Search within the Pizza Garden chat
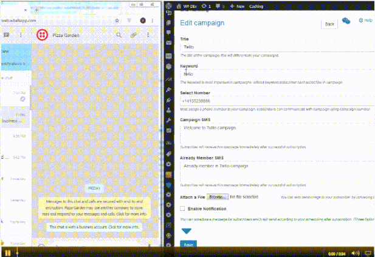The width and height of the screenshot is (375, 257). tap(117, 36)
